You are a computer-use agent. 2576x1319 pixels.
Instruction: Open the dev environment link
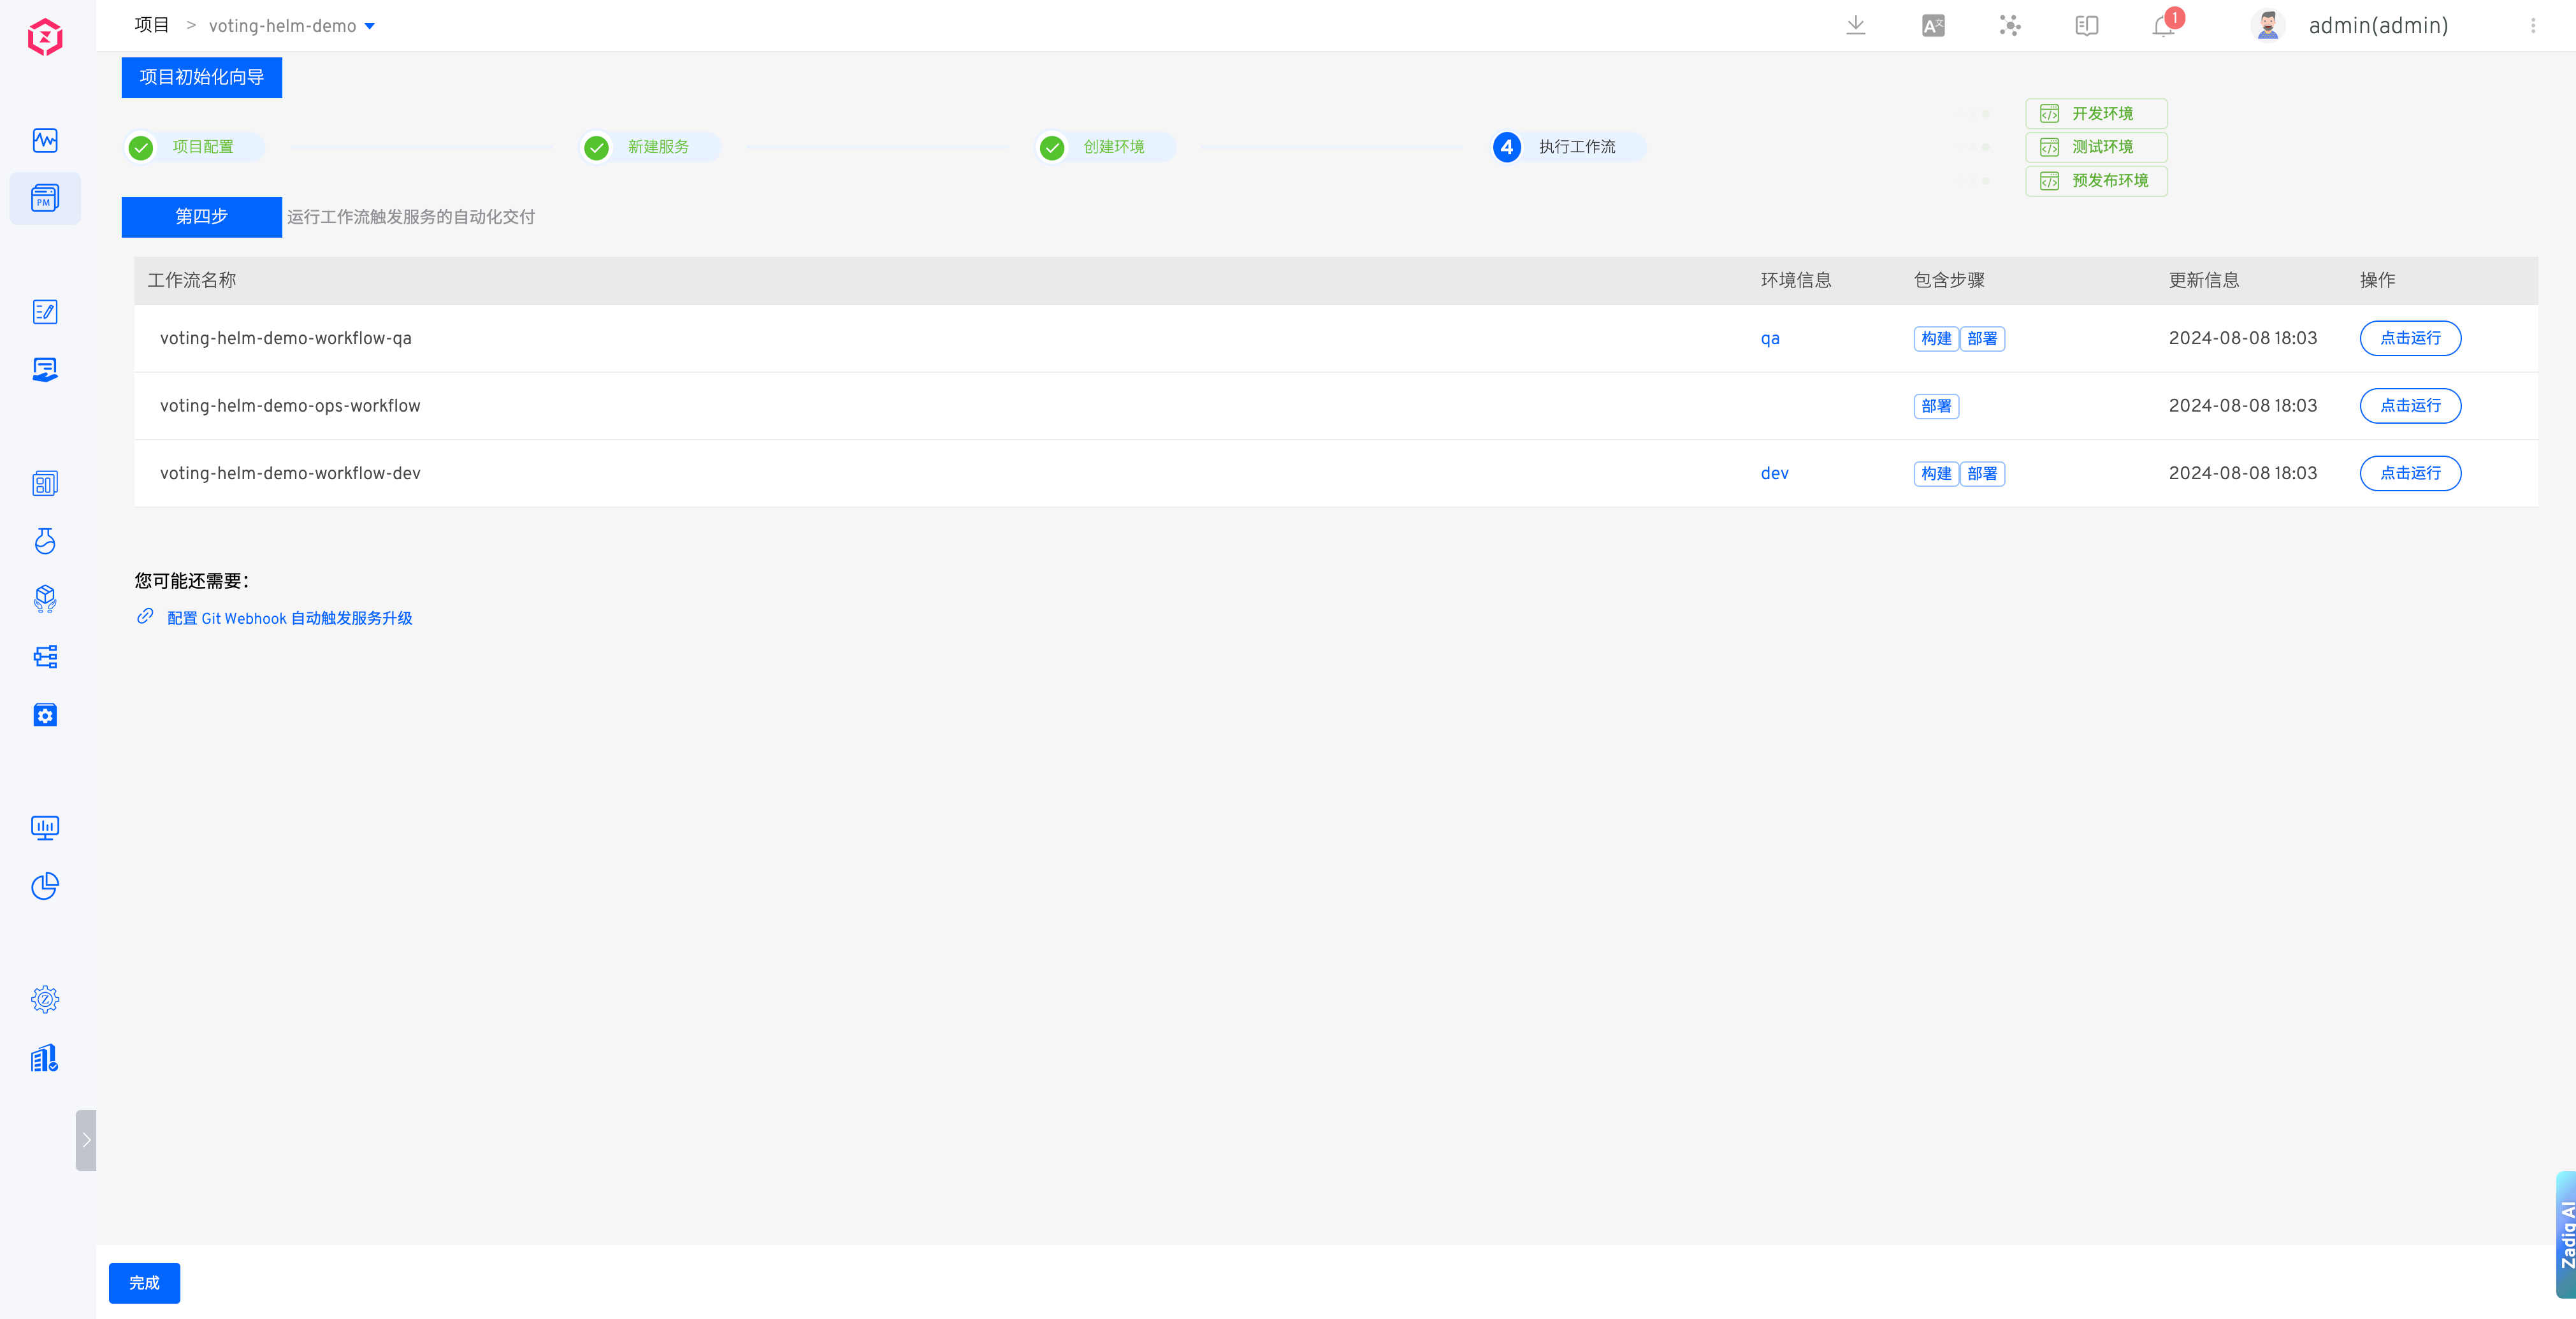click(1774, 473)
